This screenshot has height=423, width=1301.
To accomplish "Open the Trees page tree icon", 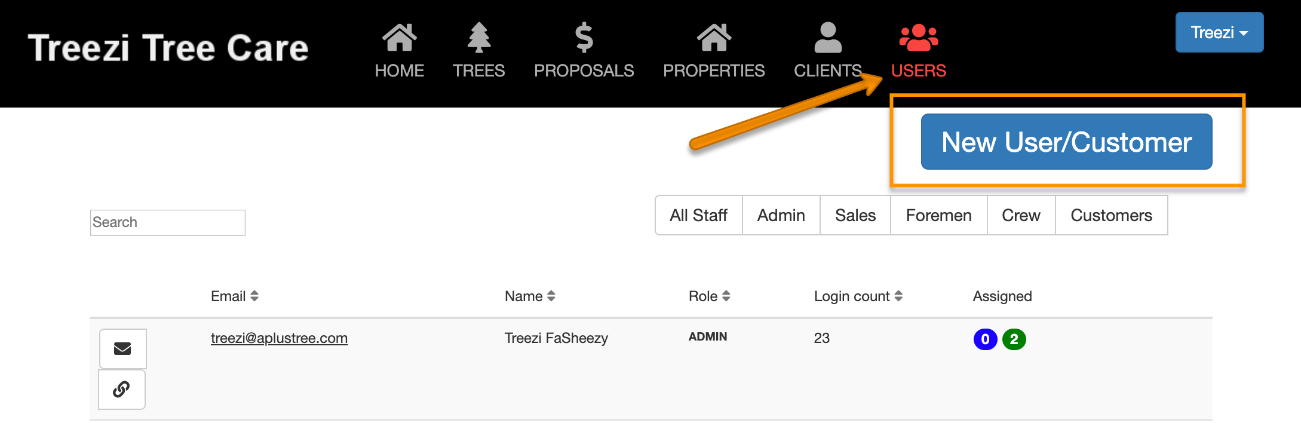I will (x=478, y=37).
